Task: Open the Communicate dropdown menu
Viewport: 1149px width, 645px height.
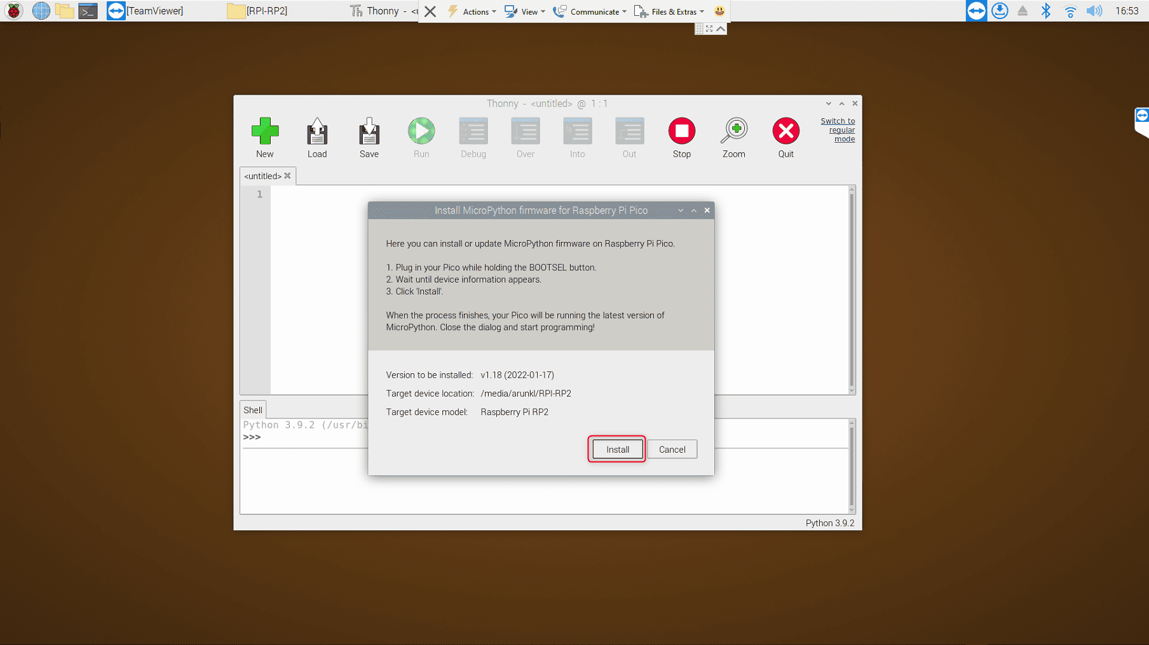Action: point(590,11)
